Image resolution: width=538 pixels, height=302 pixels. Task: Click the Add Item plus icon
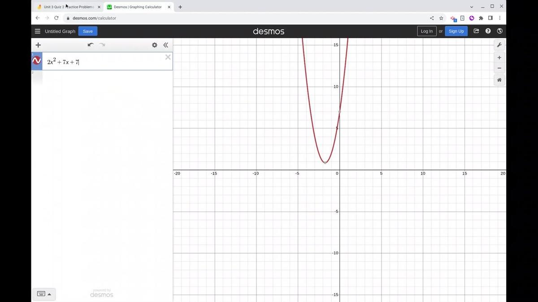(38, 45)
